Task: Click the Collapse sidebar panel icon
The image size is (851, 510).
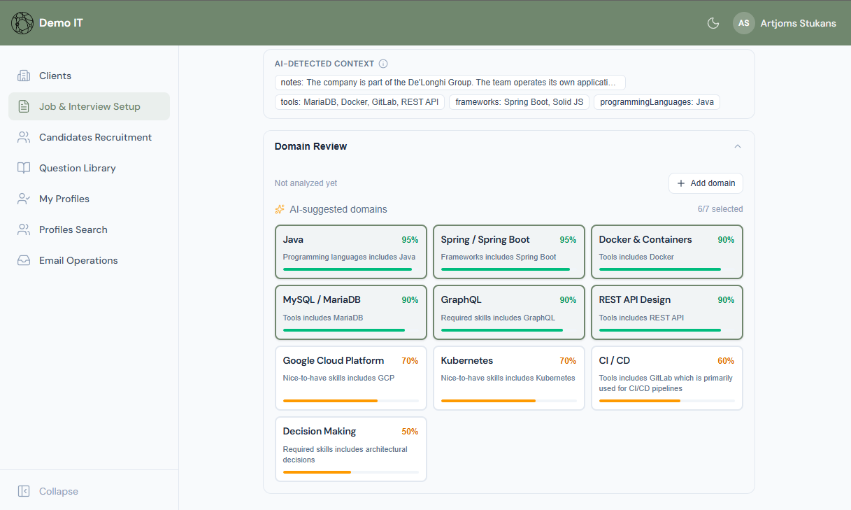Action: [x=24, y=491]
